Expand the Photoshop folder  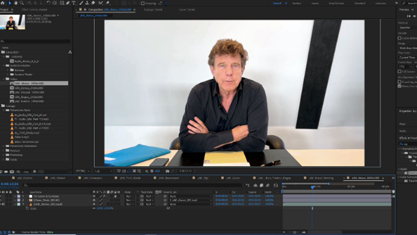tap(3, 155)
